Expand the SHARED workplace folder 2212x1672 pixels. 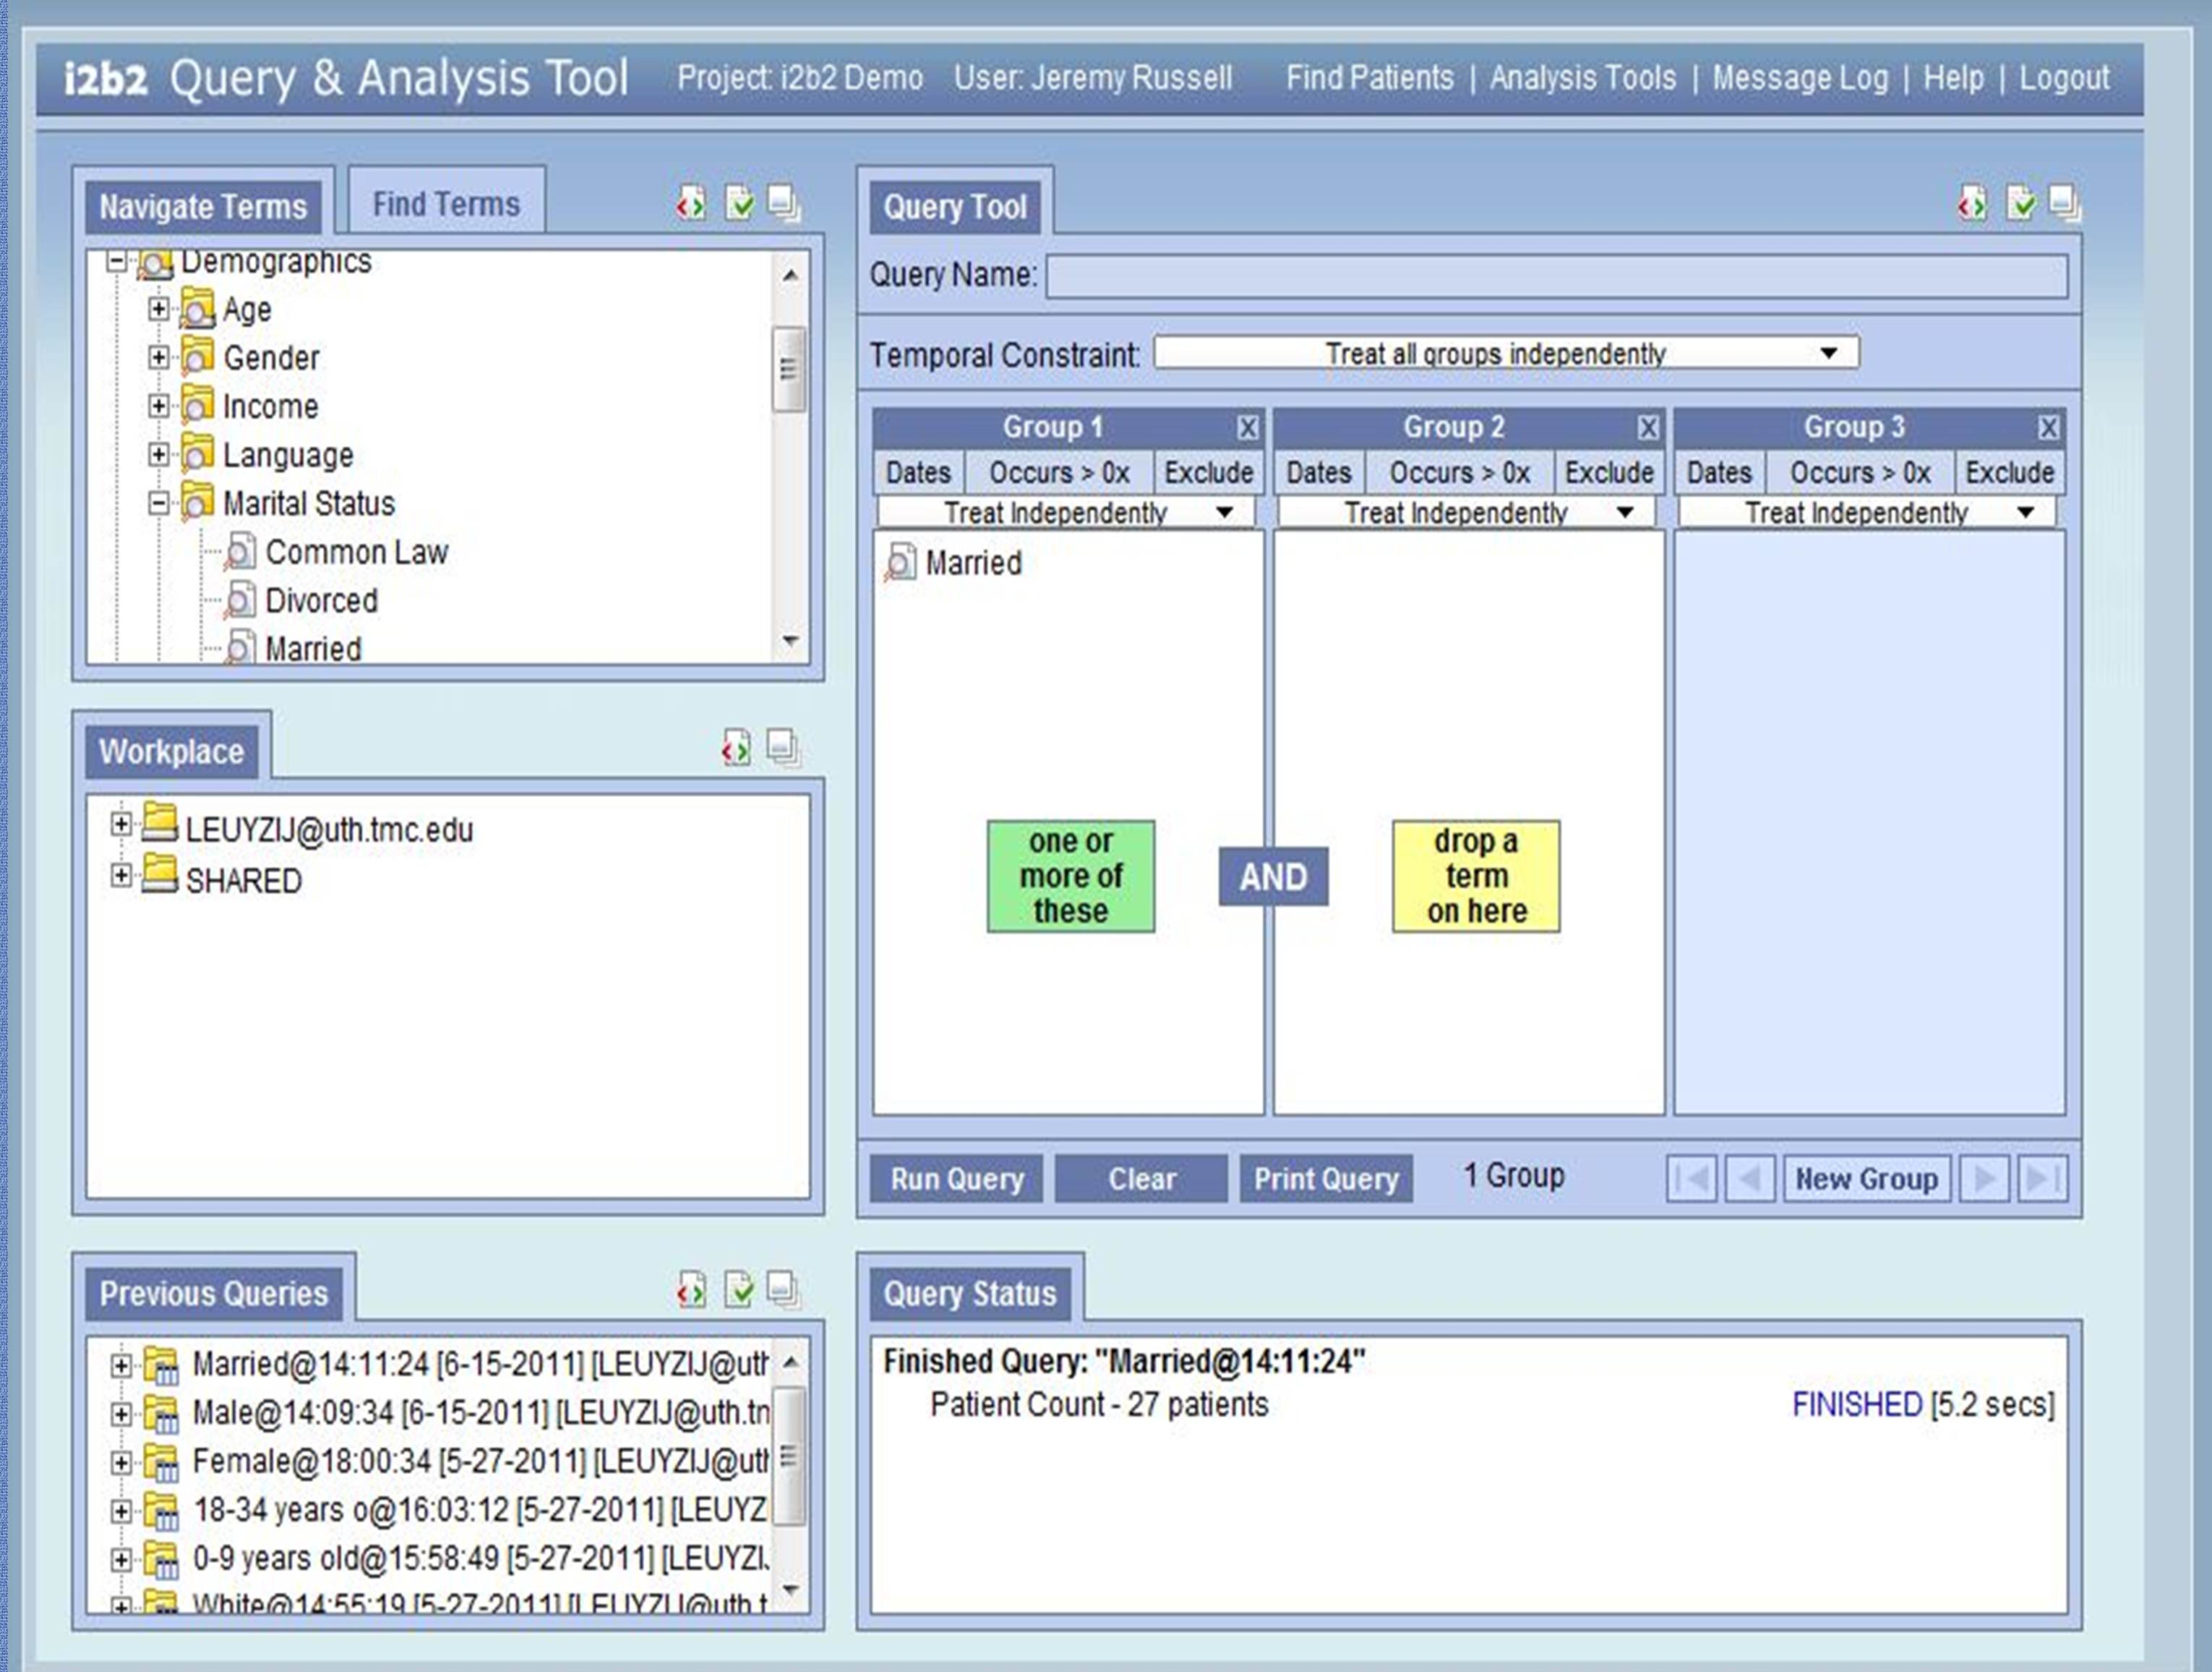(121, 876)
